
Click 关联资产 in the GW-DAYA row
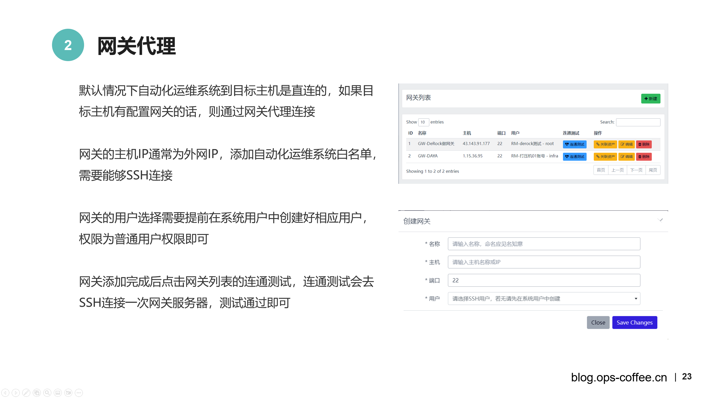tap(605, 157)
